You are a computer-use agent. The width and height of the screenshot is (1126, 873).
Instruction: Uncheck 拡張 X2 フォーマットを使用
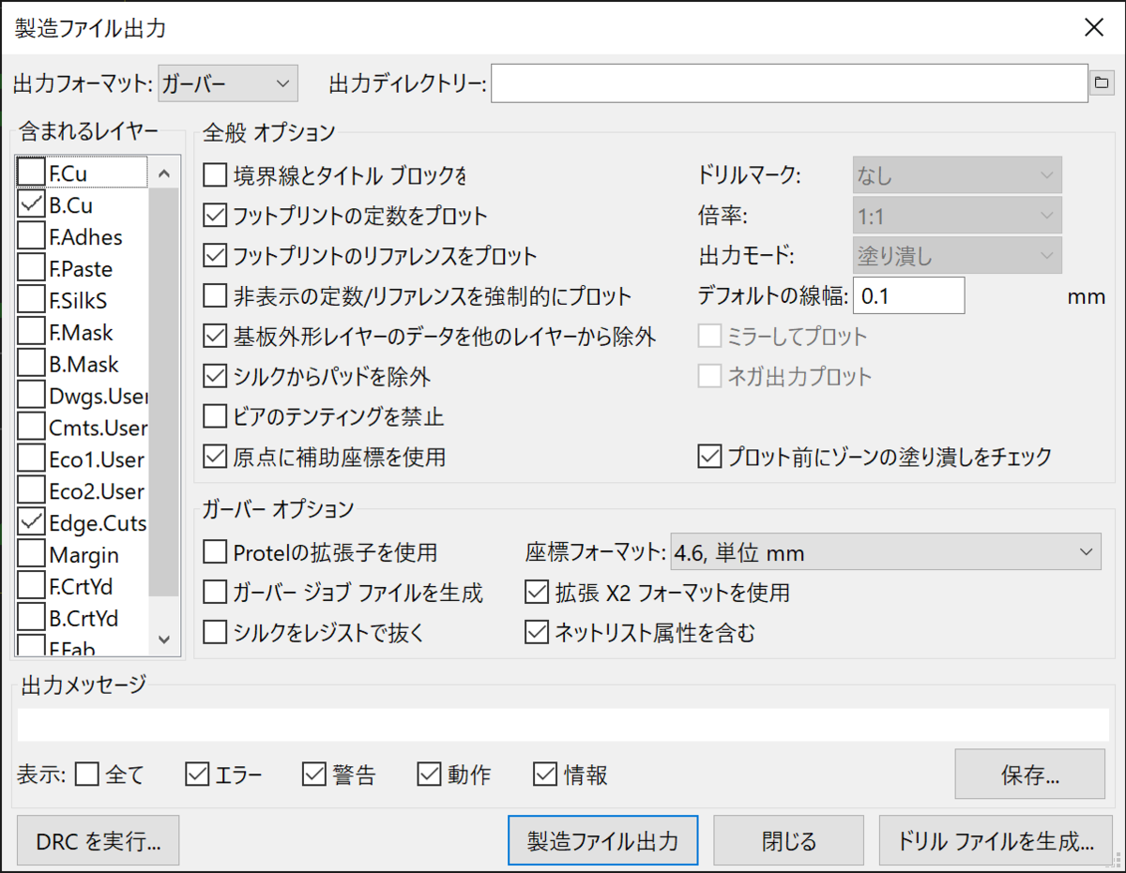(537, 593)
